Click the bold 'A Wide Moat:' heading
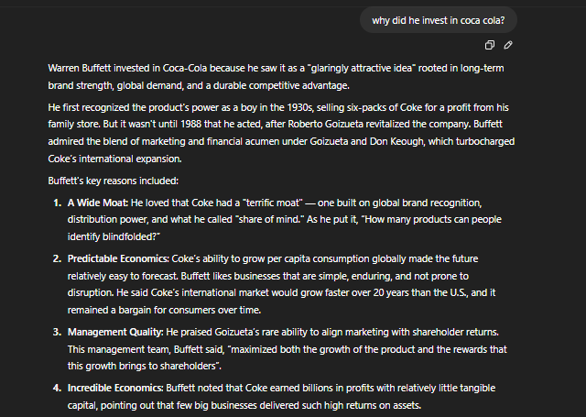The height and width of the screenshot is (417, 586). 98,203
